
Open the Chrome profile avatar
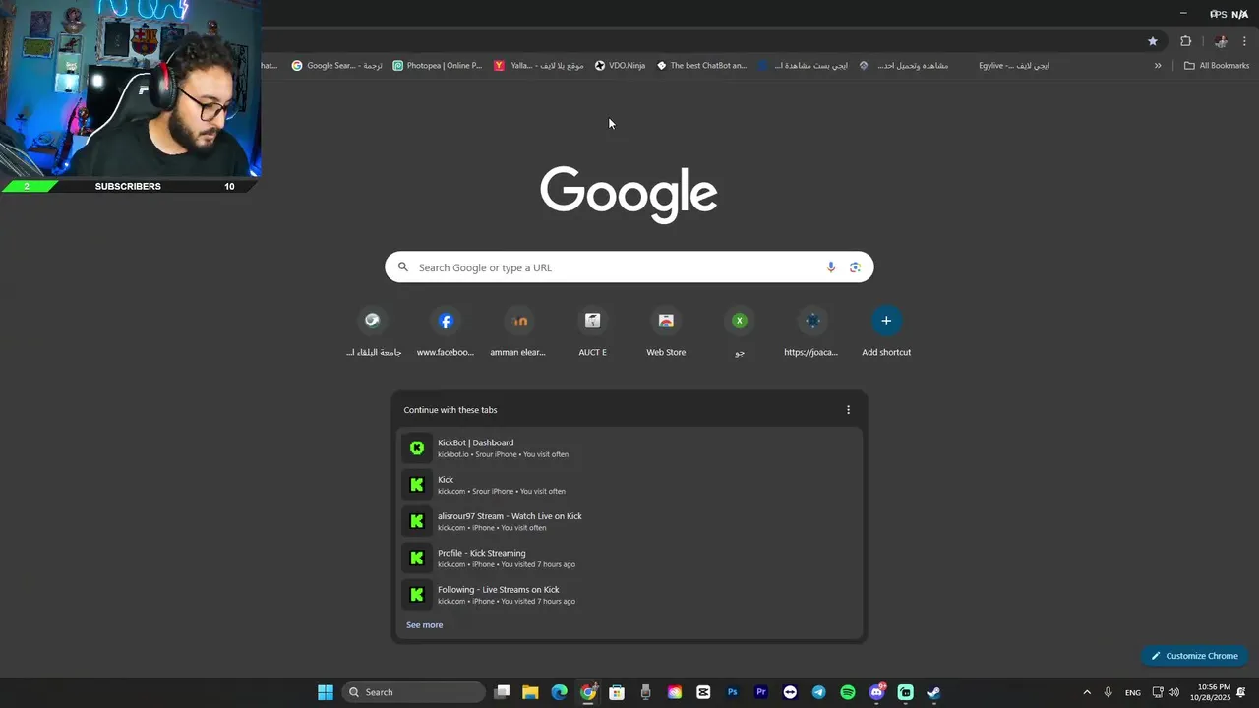pyautogui.click(x=1221, y=41)
